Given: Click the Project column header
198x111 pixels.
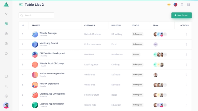Looking at the screenshot, I should pos(36,25).
